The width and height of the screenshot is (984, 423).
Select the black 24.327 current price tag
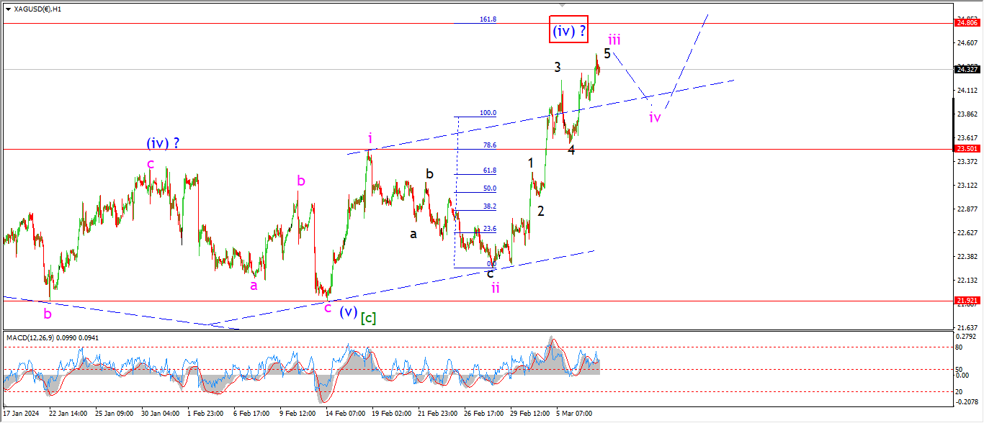coord(967,70)
